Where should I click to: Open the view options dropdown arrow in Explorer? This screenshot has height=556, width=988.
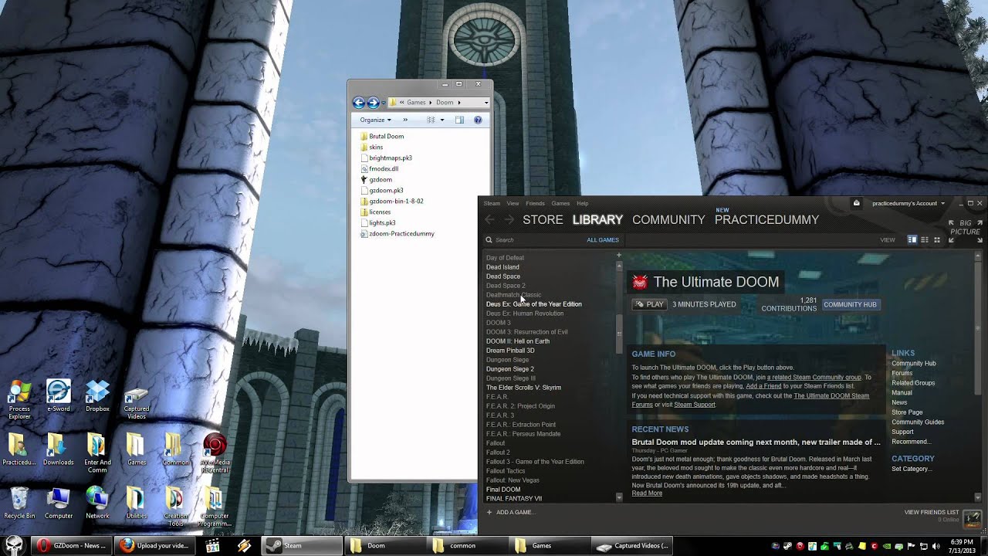[x=442, y=120]
